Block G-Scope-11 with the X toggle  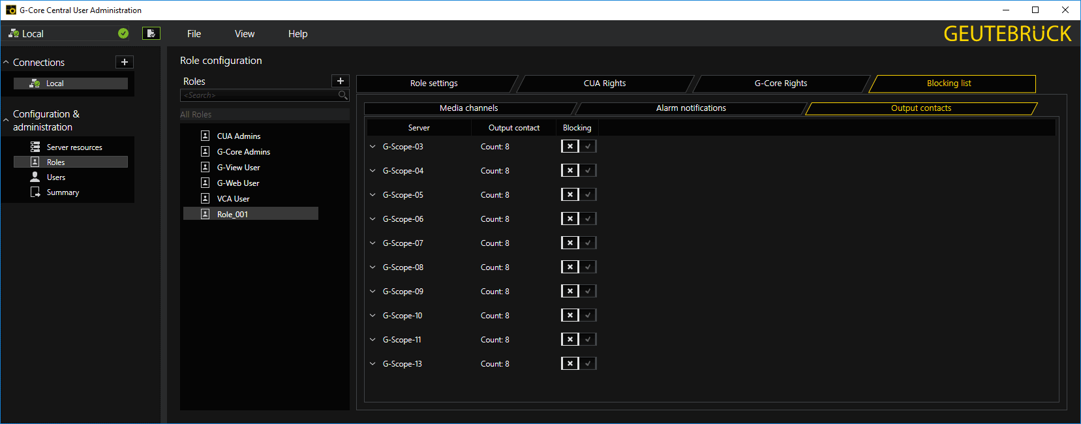570,339
